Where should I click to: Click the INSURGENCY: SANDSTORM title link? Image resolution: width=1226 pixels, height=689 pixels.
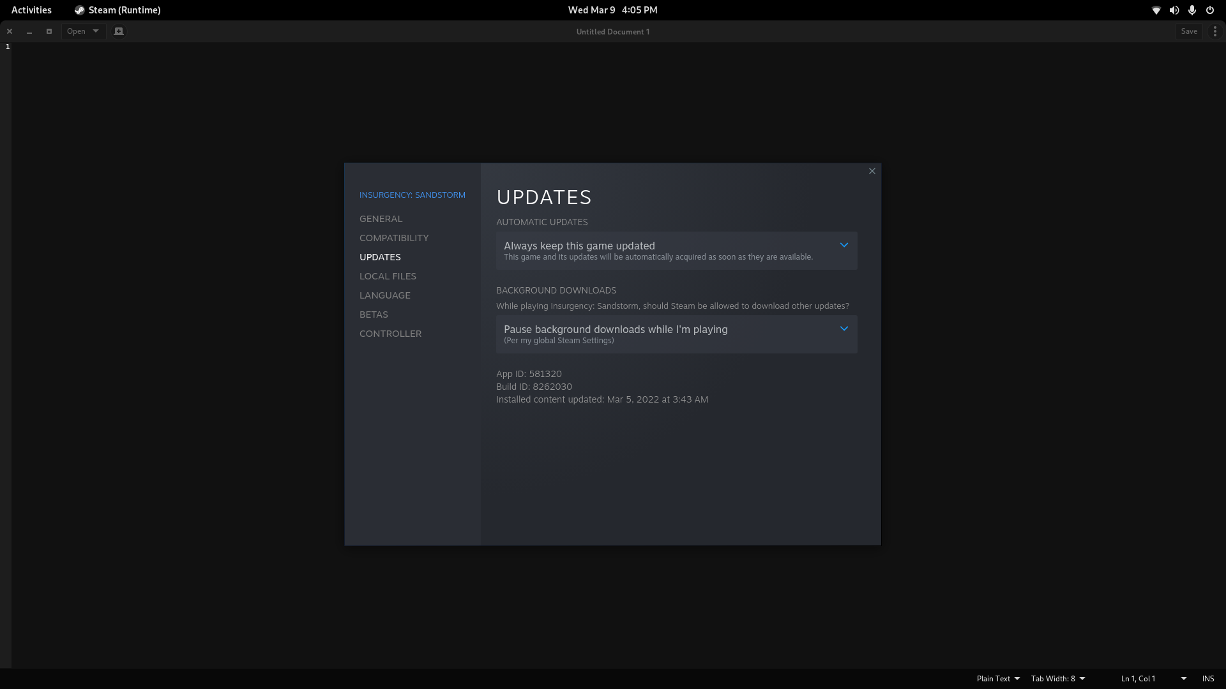(412, 195)
